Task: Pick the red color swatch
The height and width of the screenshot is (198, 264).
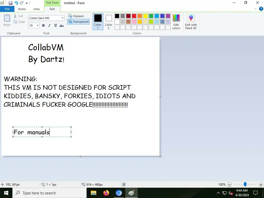Action: click(x=134, y=16)
